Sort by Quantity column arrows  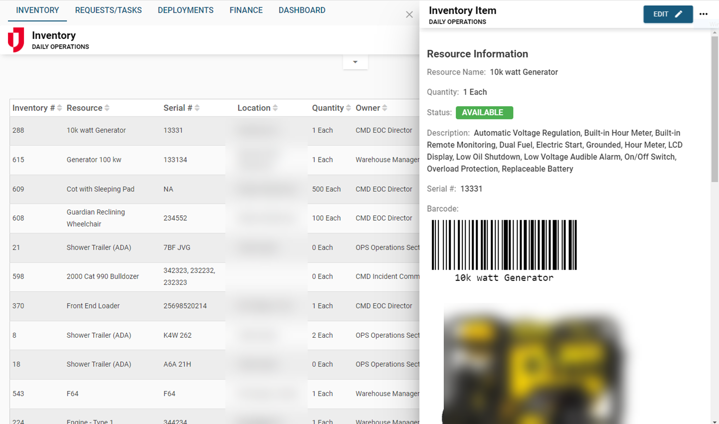pyautogui.click(x=348, y=108)
